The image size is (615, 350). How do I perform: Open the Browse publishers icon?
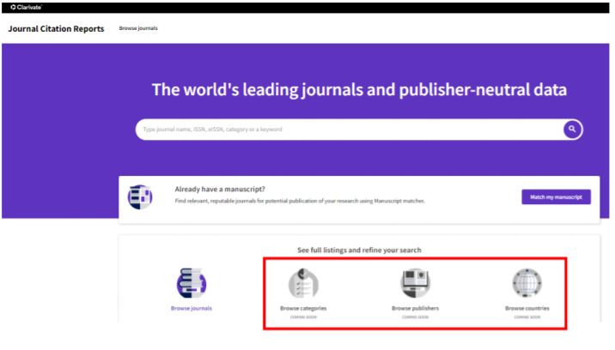[416, 282]
